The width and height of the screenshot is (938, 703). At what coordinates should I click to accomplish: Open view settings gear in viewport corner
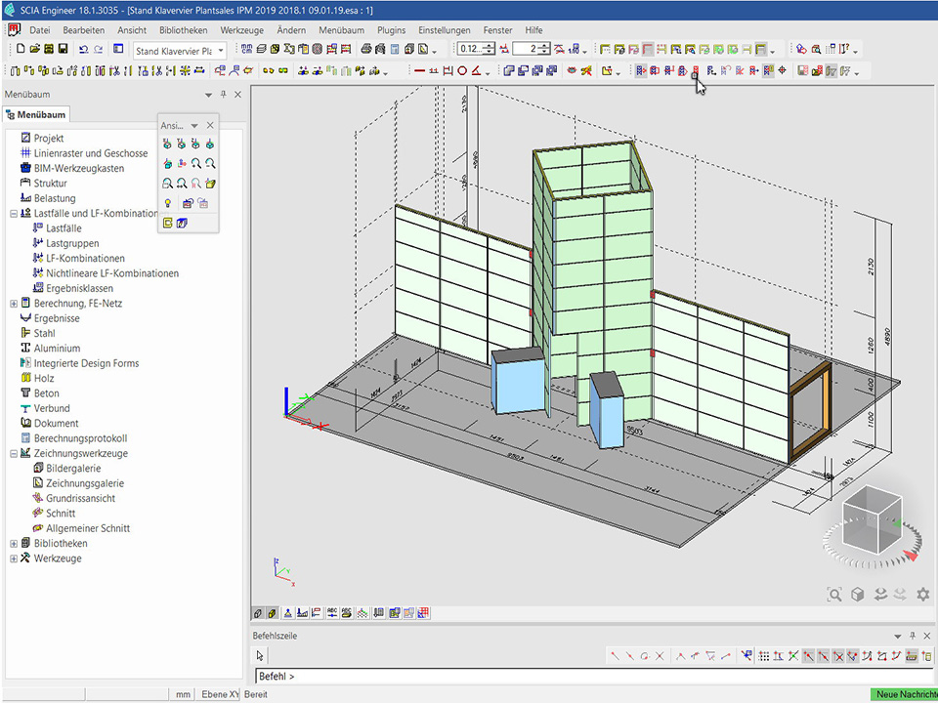(921, 594)
